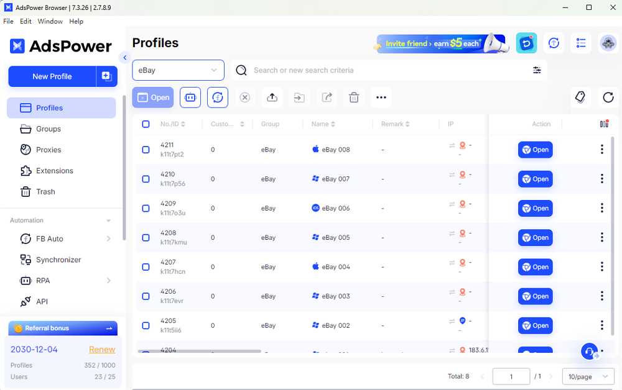Screen dimensions: 622x390
Task: Collapse sidebar with the arrow button
Action: (124, 58)
